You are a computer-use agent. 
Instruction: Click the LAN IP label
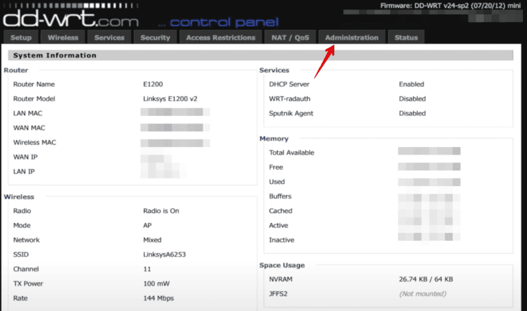point(24,172)
